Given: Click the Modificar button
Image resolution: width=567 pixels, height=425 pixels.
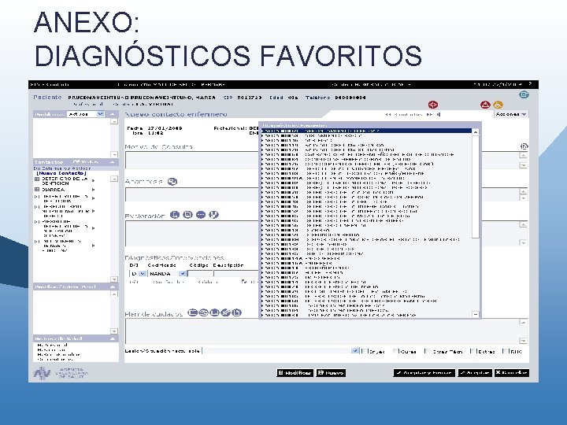Looking at the screenshot, I should pos(295,372).
